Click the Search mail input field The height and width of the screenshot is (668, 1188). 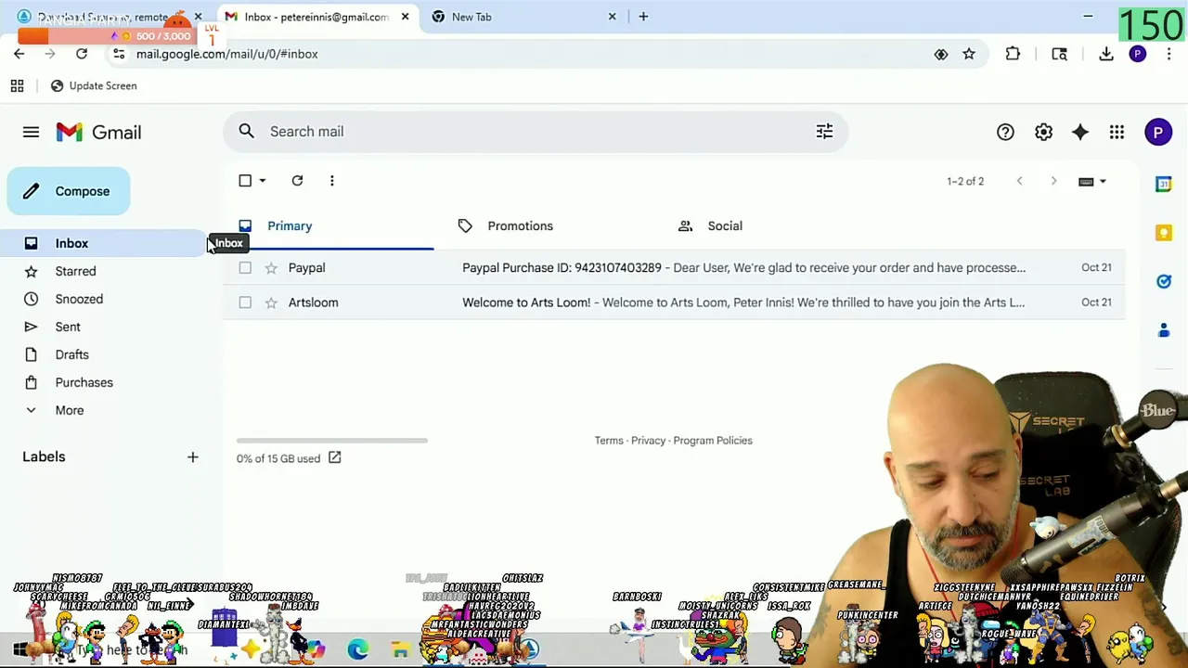coord(534,131)
